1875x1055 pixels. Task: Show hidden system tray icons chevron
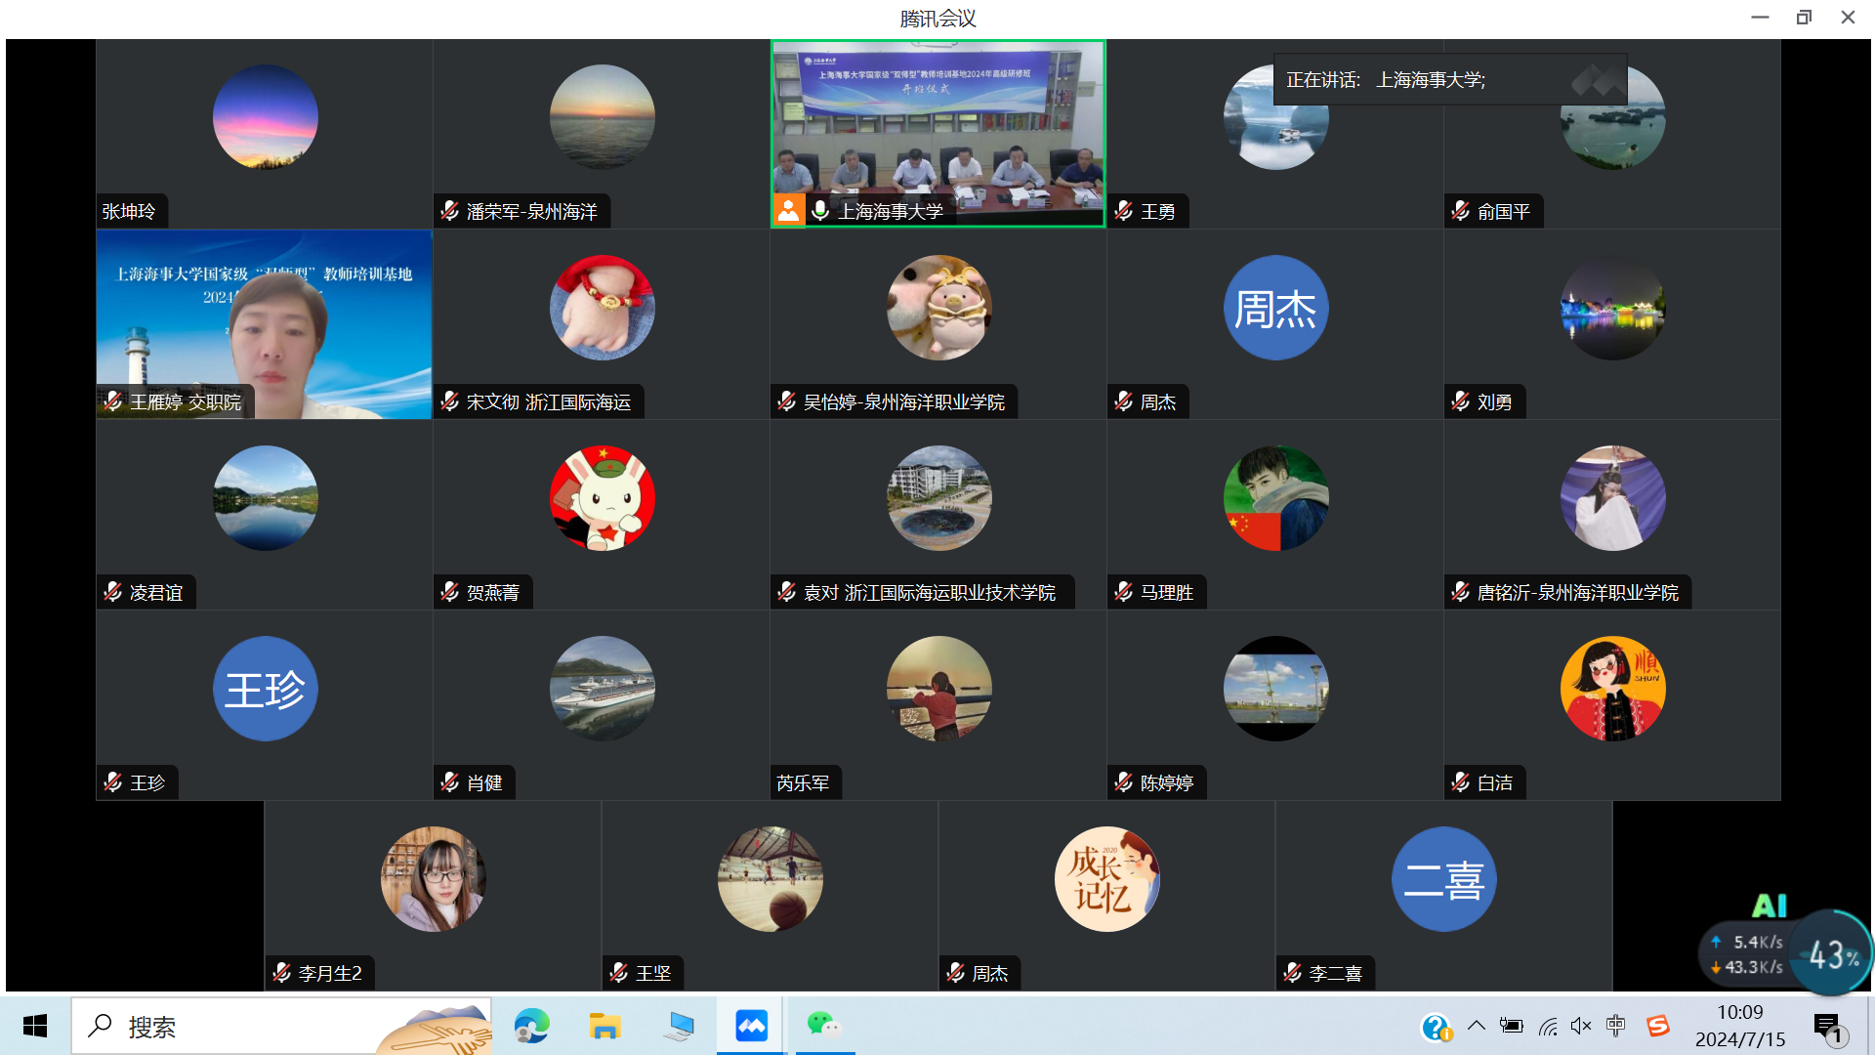tap(1477, 1026)
